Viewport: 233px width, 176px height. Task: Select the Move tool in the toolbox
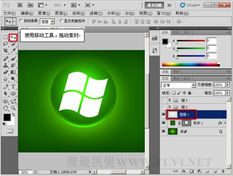click(x=13, y=38)
